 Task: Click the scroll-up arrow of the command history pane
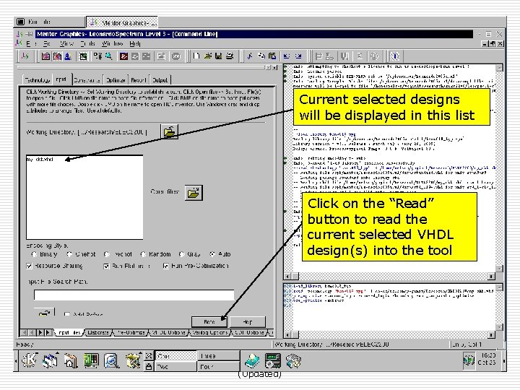500,287
